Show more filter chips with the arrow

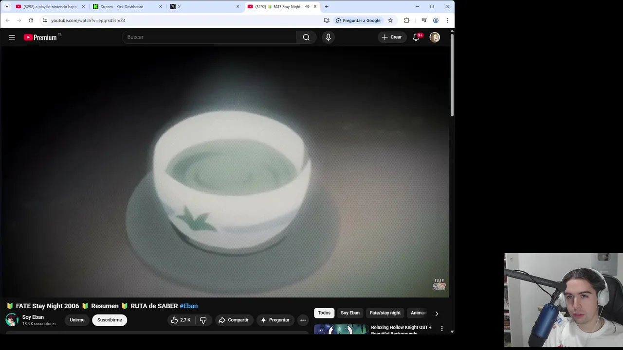pyautogui.click(x=437, y=314)
